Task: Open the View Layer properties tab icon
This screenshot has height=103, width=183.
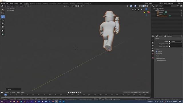Action: 153,48
